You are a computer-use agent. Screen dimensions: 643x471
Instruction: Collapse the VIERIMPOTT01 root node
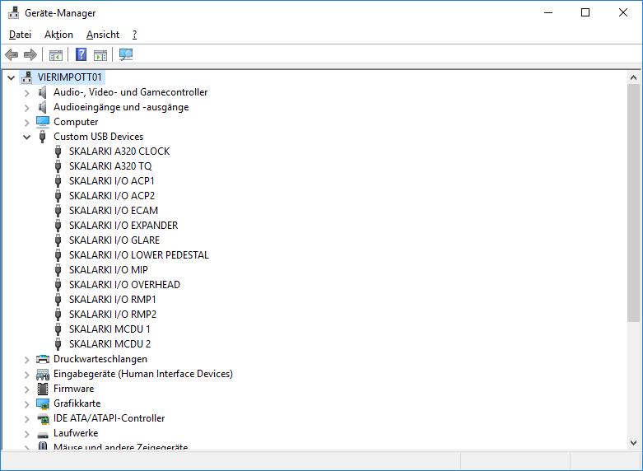tap(12, 77)
